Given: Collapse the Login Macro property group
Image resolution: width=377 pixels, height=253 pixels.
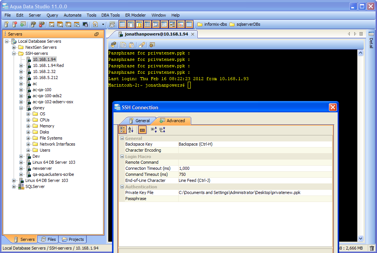Looking at the screenshot, I should [x=122, y=157].
